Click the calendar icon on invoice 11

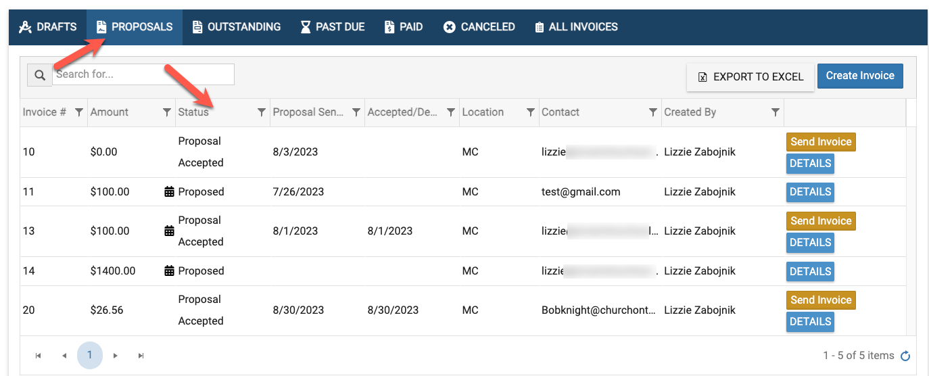[169, 192]
